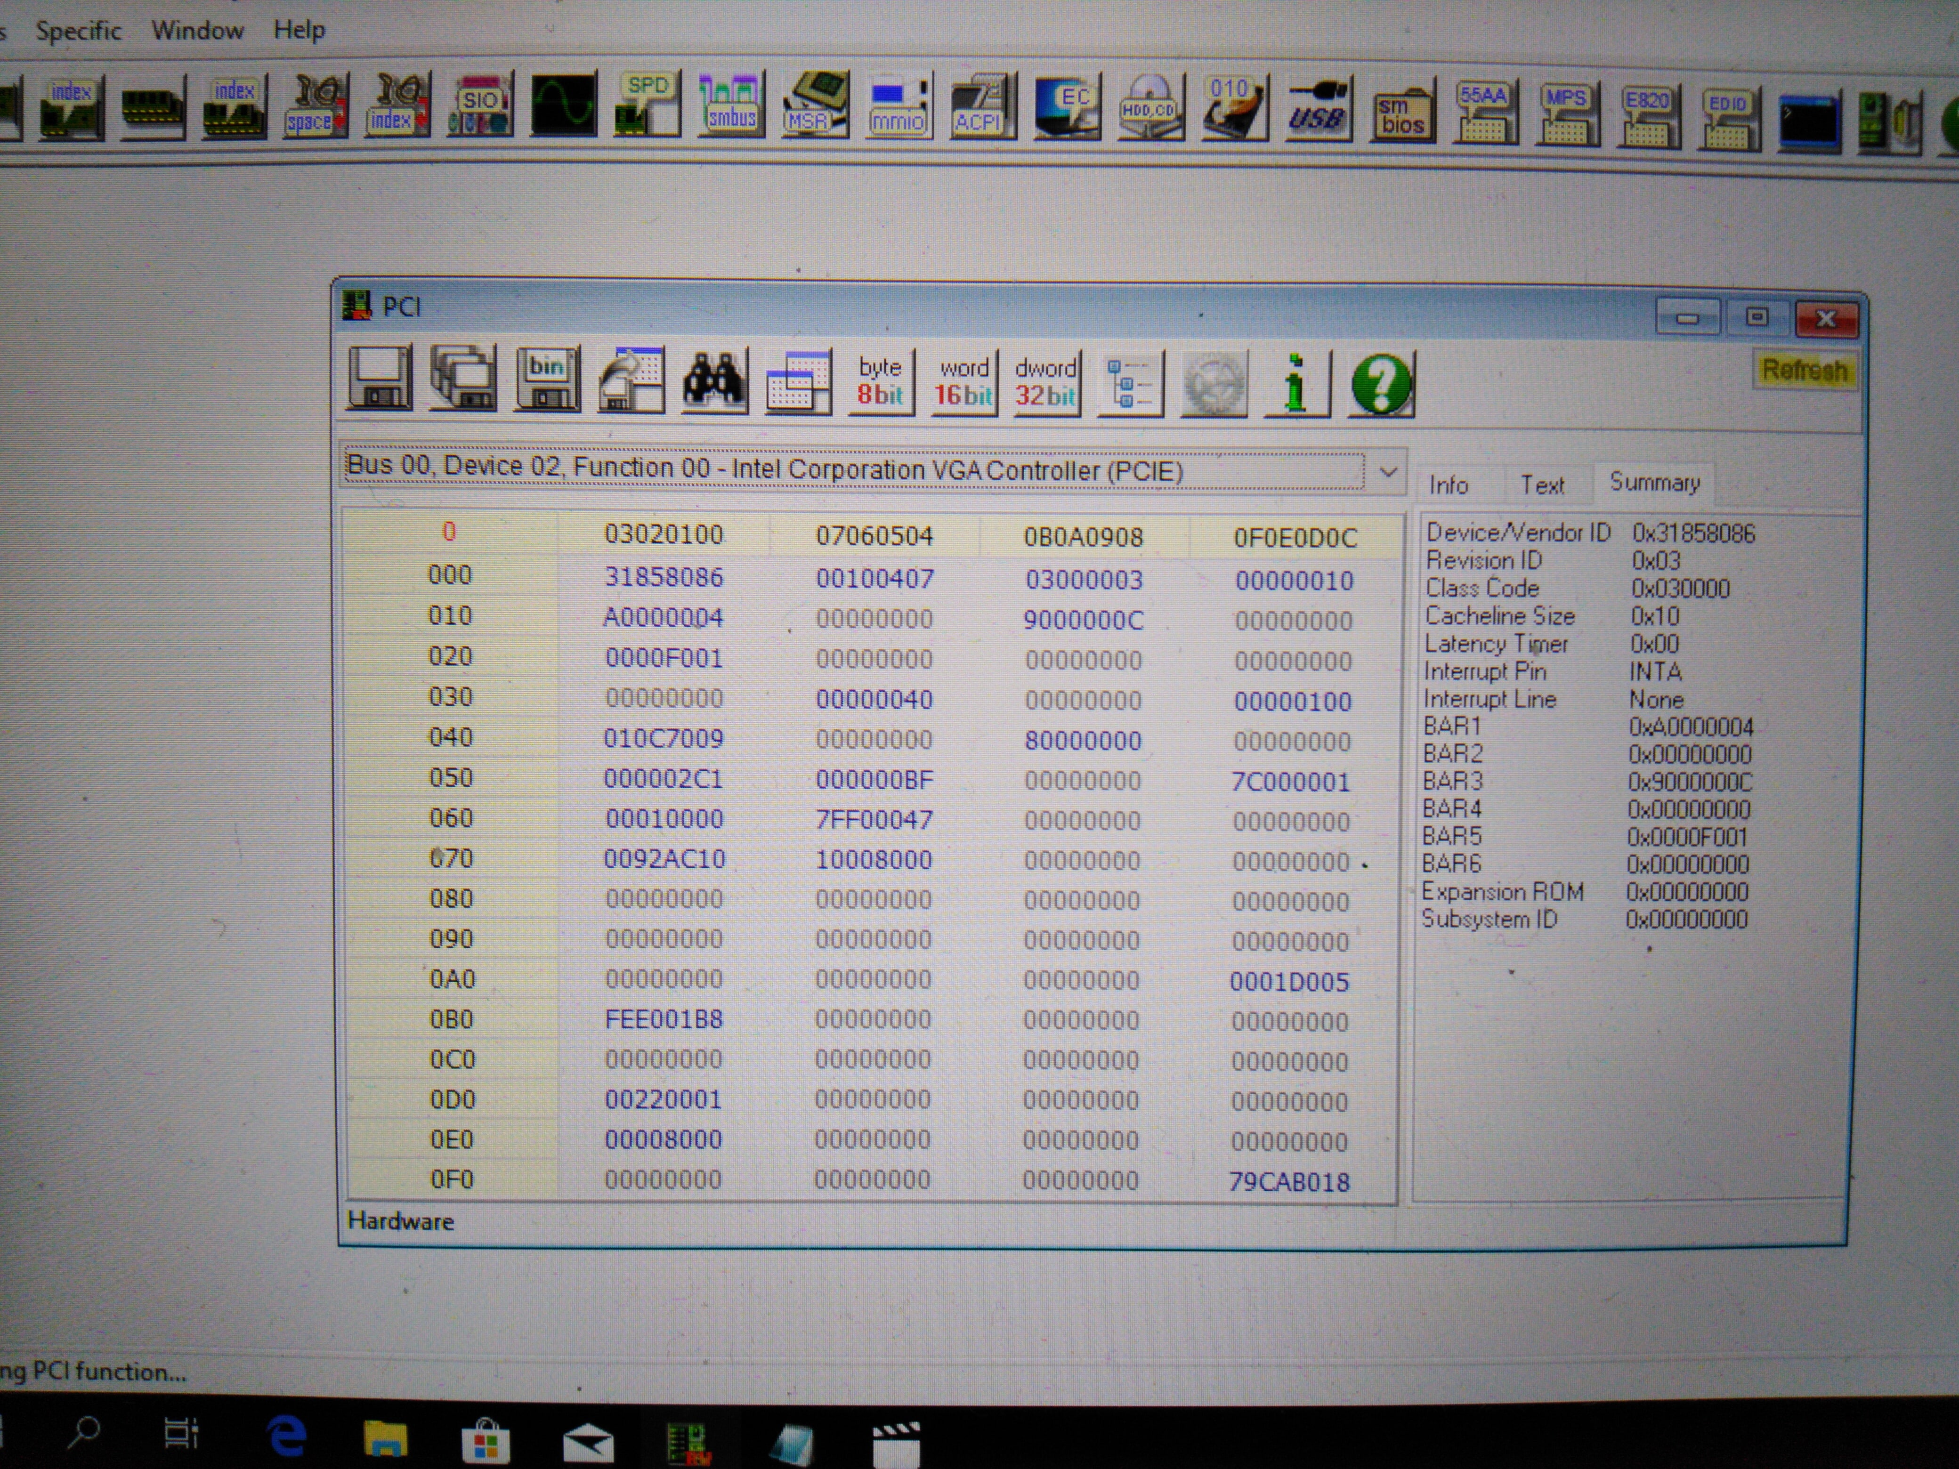Select register value 79CAB018
The width and height of the screenshot is (1959, 1469).
coord(1288,1182)
